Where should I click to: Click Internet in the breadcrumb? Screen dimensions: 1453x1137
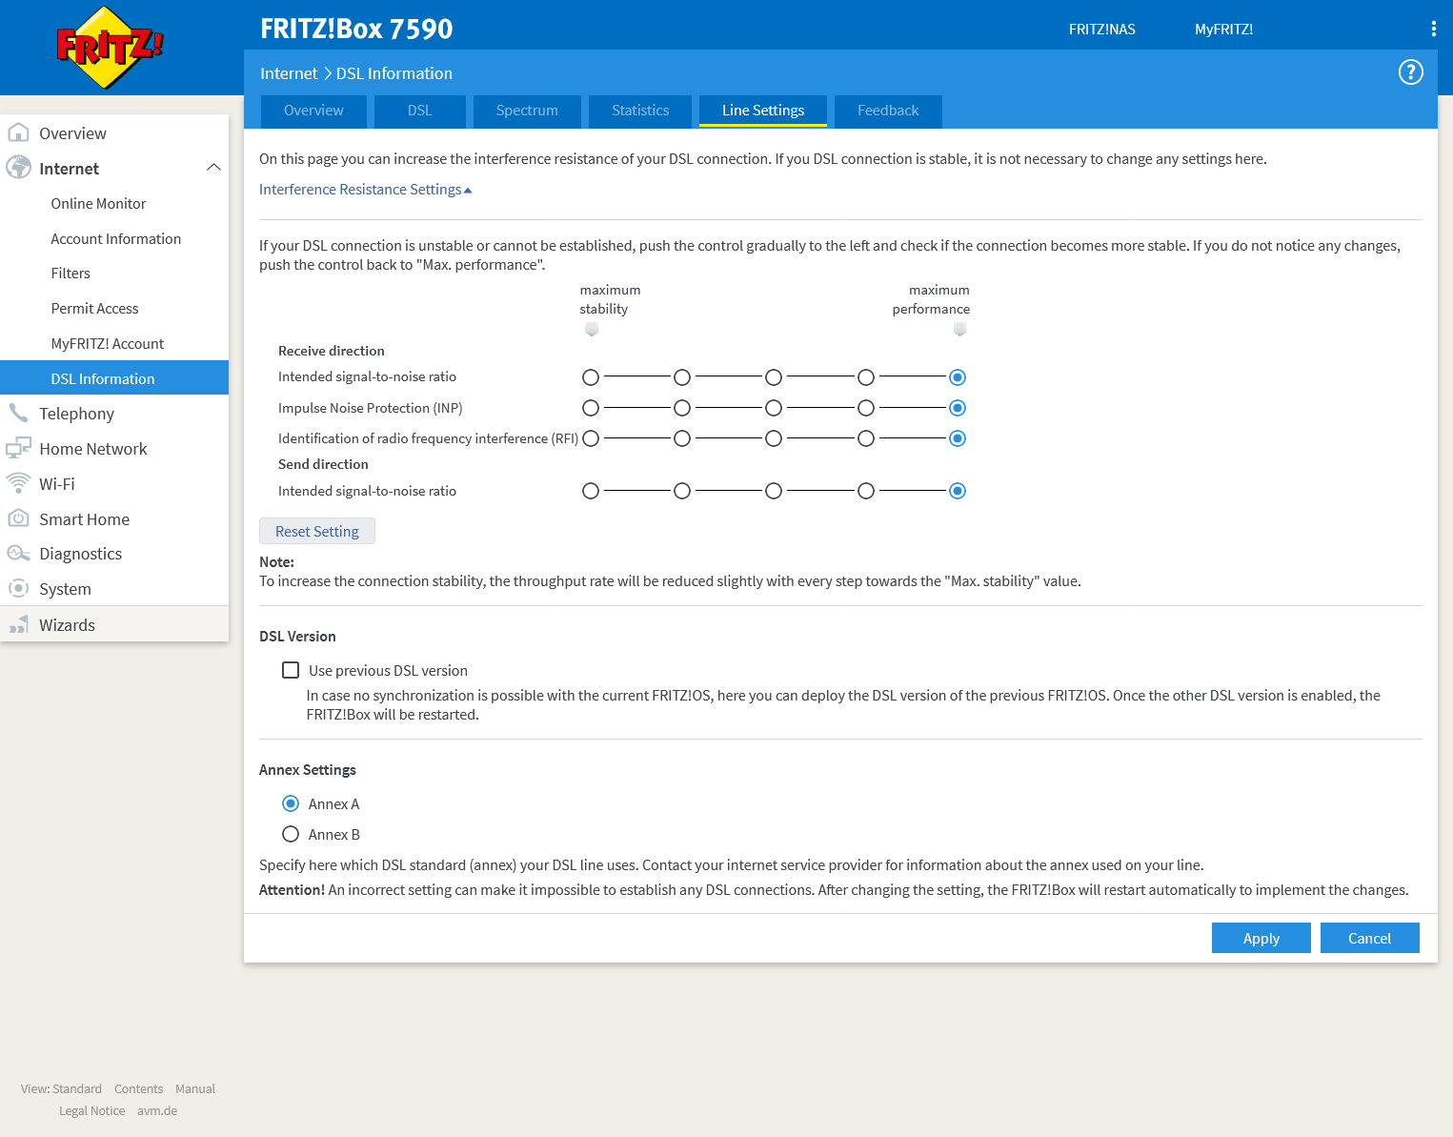point(289,73)
